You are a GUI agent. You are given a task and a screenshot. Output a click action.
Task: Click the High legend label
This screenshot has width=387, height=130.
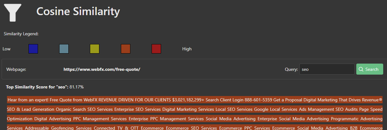tap(187, 49)
